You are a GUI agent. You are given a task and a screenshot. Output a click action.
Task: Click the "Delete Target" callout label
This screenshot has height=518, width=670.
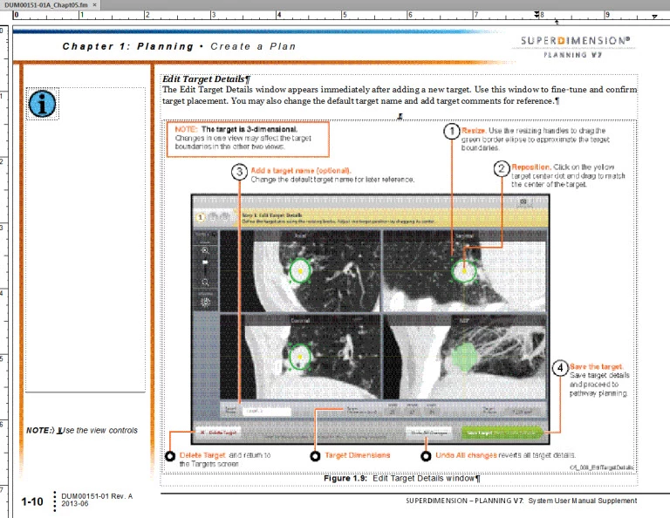(202, 455)
